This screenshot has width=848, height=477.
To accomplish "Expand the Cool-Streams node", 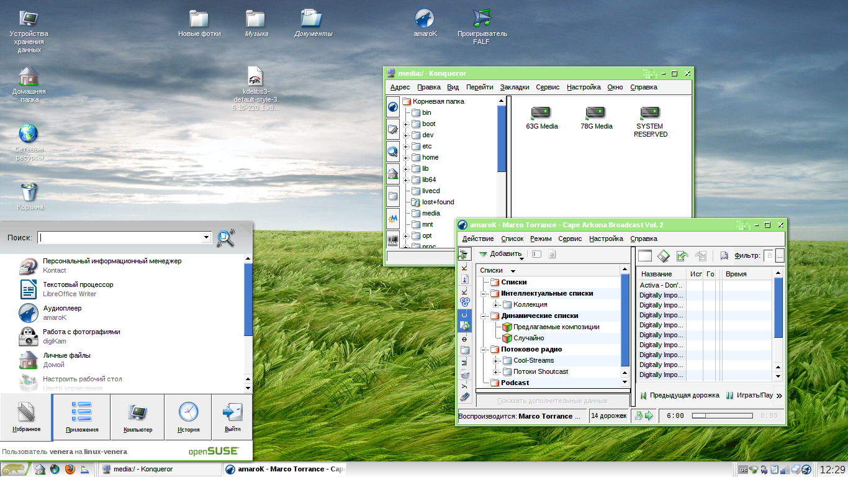I will click(x=496, y=360).
